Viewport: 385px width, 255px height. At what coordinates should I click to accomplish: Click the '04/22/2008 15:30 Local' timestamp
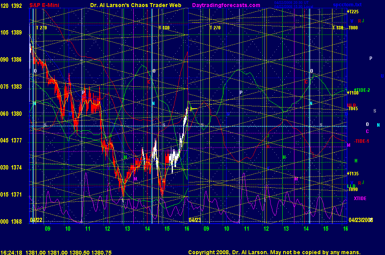[293, 7]
